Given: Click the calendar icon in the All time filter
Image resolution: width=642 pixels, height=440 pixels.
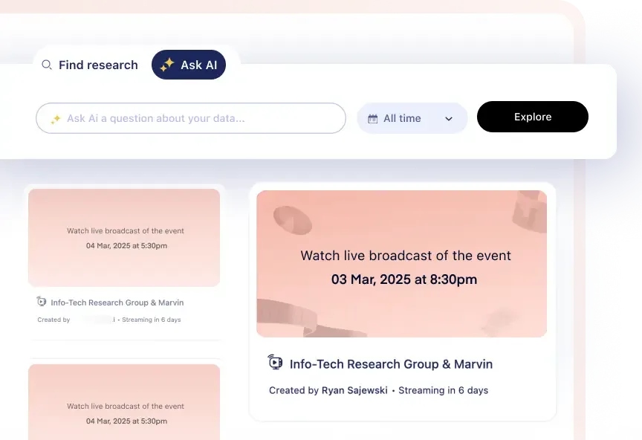Looking at the screenshot, I should pyautogui.click(x=372, y=118).
